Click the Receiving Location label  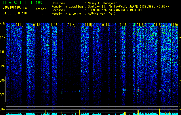[x=67, y=7]
